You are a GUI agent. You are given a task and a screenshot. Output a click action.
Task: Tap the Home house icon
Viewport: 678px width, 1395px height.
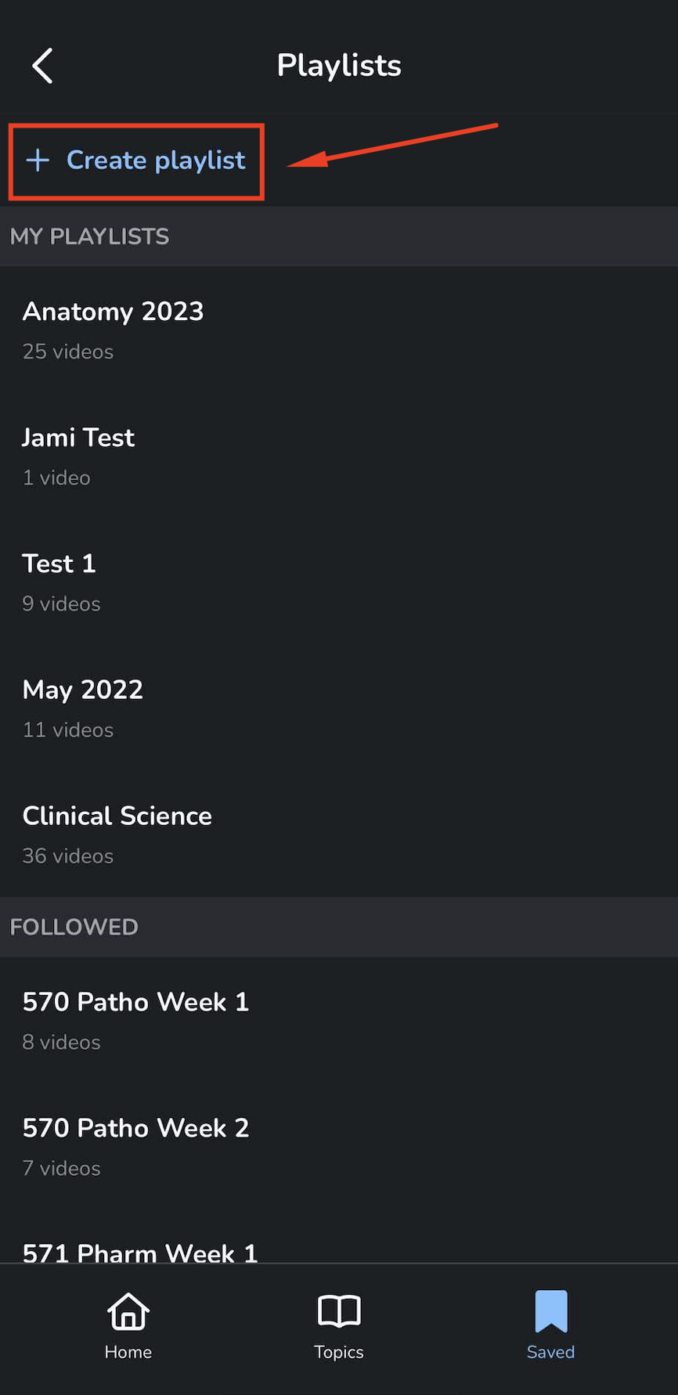[x=128, y=1311]
